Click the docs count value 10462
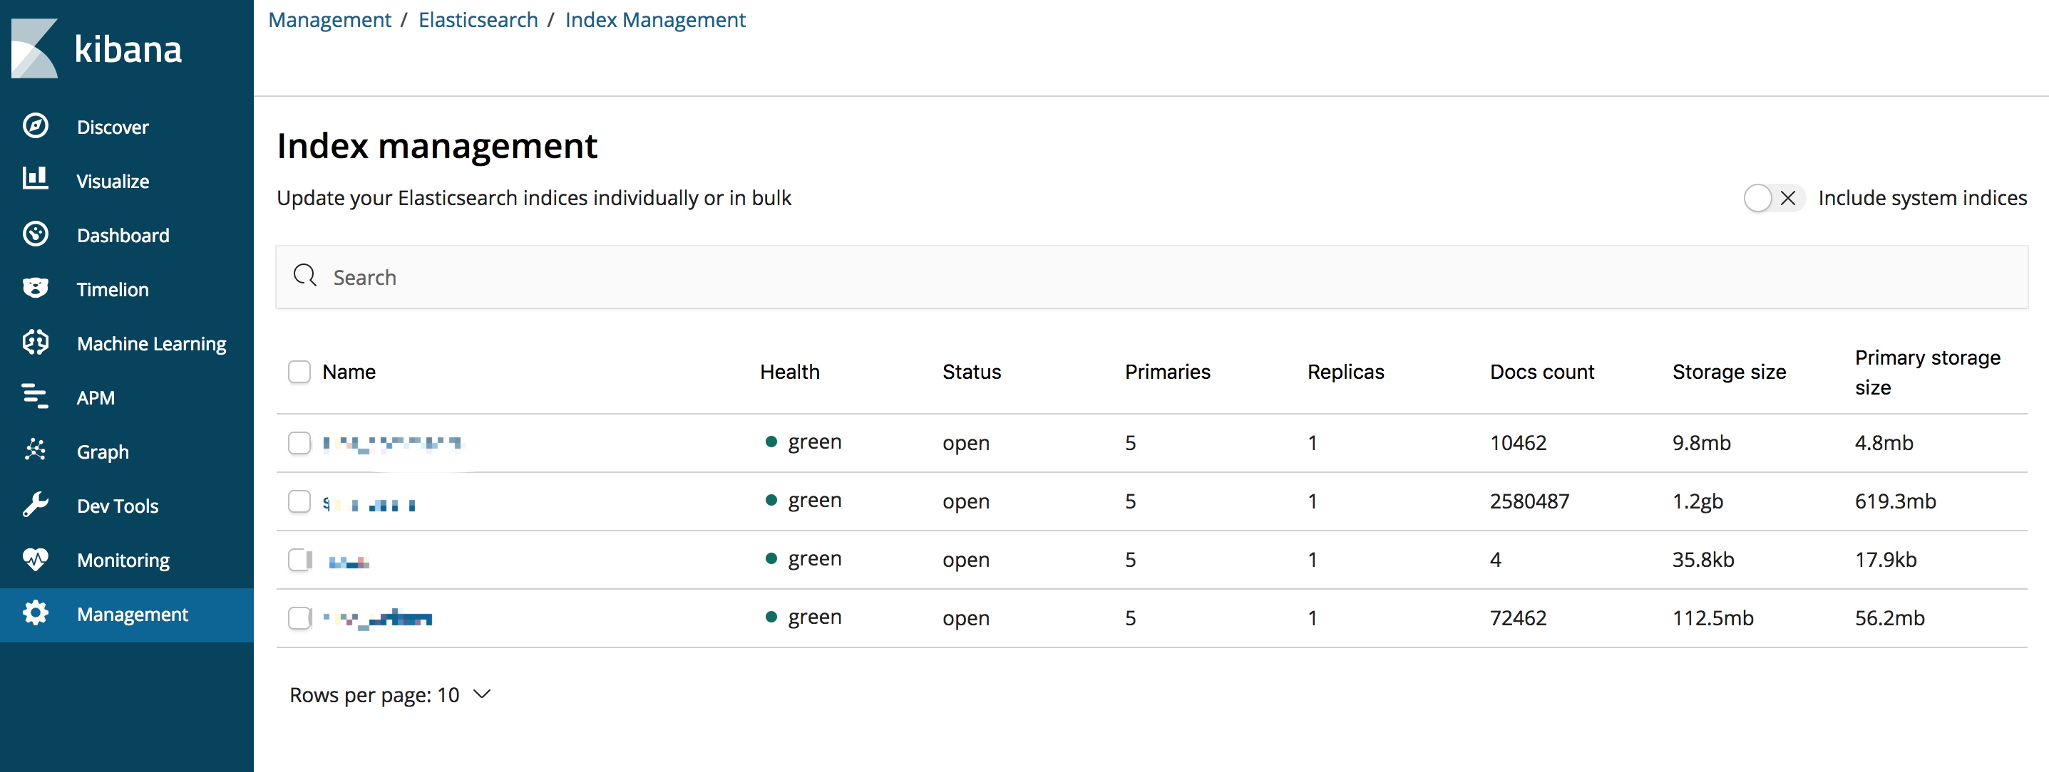 [x=1518, y=442]
